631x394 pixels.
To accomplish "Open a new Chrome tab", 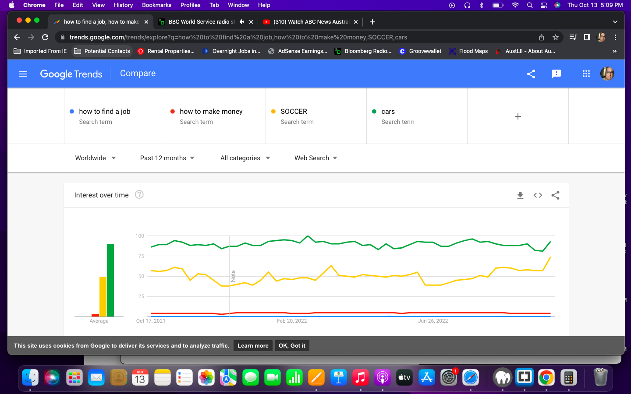I will tap(372, 22).
